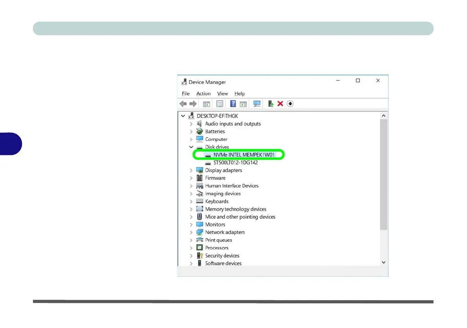This screenshot has width=467, height=328.
Task: Click the Device Manager title bar icon
Action: coord(184,82)
